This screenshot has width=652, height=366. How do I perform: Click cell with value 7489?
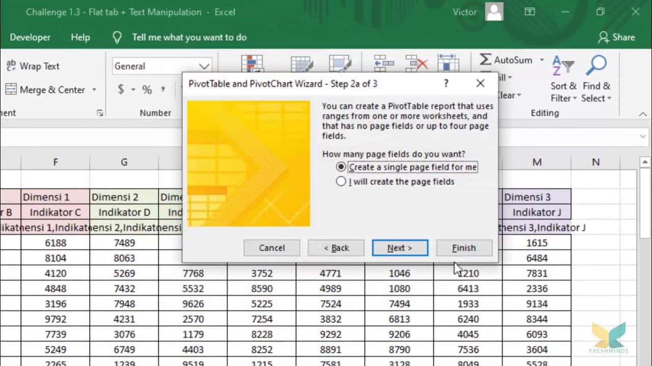[x=124, y=243]
